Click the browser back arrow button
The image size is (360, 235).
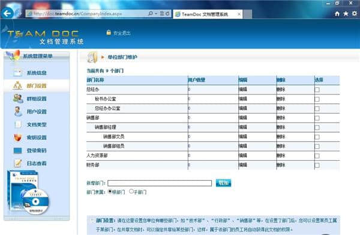pyautogui.click(x=7, y=14)
